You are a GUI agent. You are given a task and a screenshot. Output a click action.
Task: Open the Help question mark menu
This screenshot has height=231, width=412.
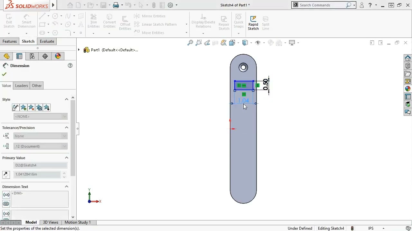click(x=370, y=5)
